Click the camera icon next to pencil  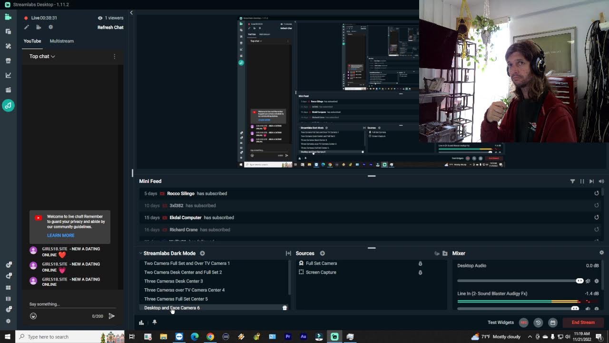39,27
